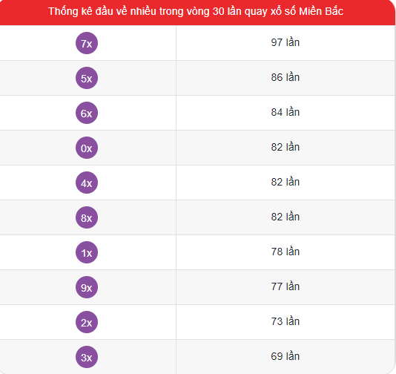Select the 9x circle badge
Image resolution: width=396 pixels, height=374 pixels.
(87, 287)
